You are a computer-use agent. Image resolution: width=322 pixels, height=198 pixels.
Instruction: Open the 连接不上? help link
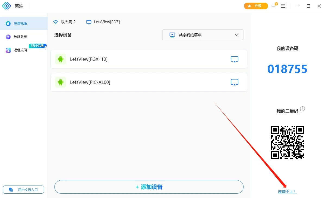point(287,191)
